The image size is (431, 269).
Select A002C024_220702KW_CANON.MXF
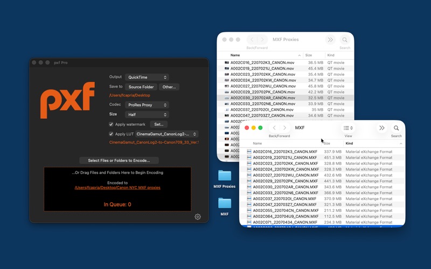322,169
